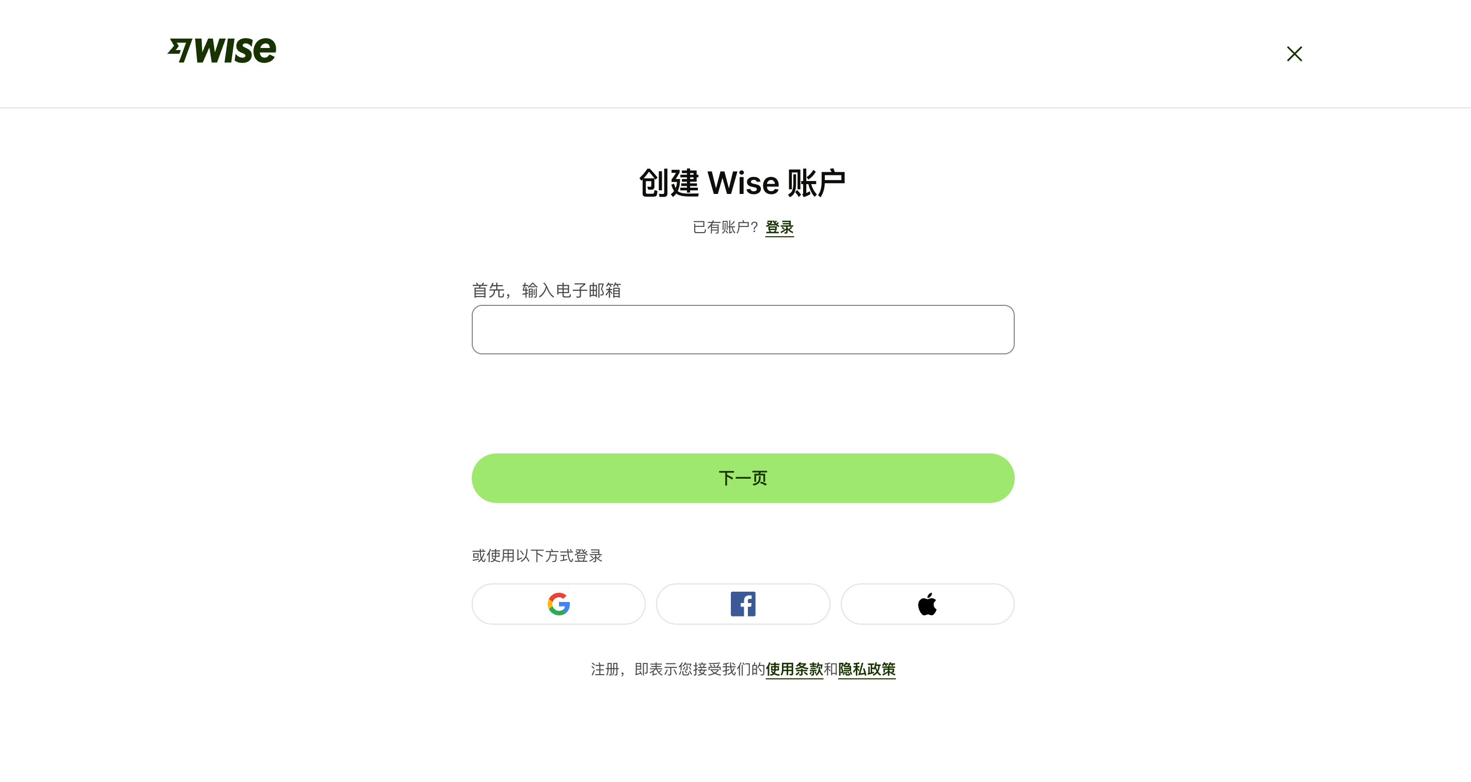The height and width of the screenshot is (782, 1471).
Task: Continue signup with the green 下一页 button
Action: pyautogui.click(x=742, y=478)
